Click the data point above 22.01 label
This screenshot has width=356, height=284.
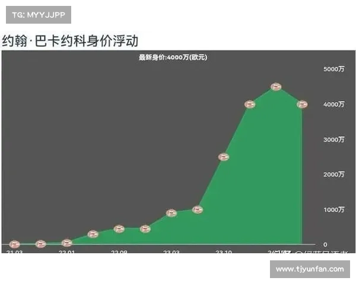coord(67,243)
